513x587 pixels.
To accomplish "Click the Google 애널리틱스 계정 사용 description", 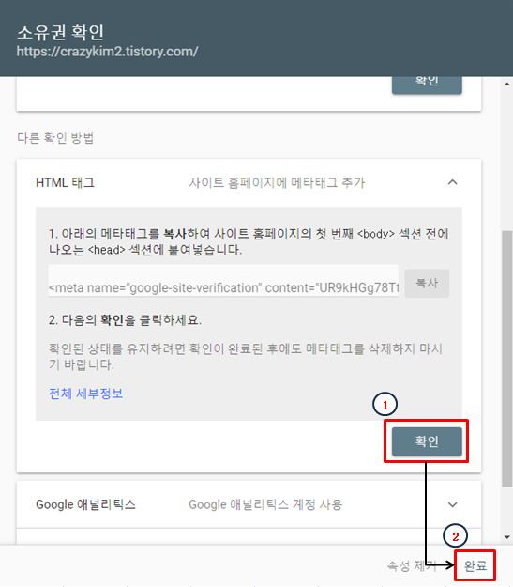I will 265,504.
